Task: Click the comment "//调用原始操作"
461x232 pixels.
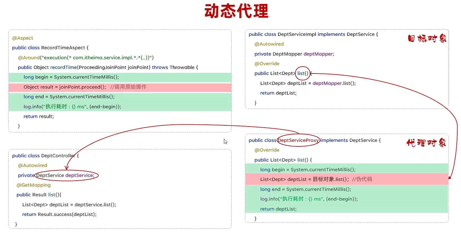Action: tap(128, 87)
